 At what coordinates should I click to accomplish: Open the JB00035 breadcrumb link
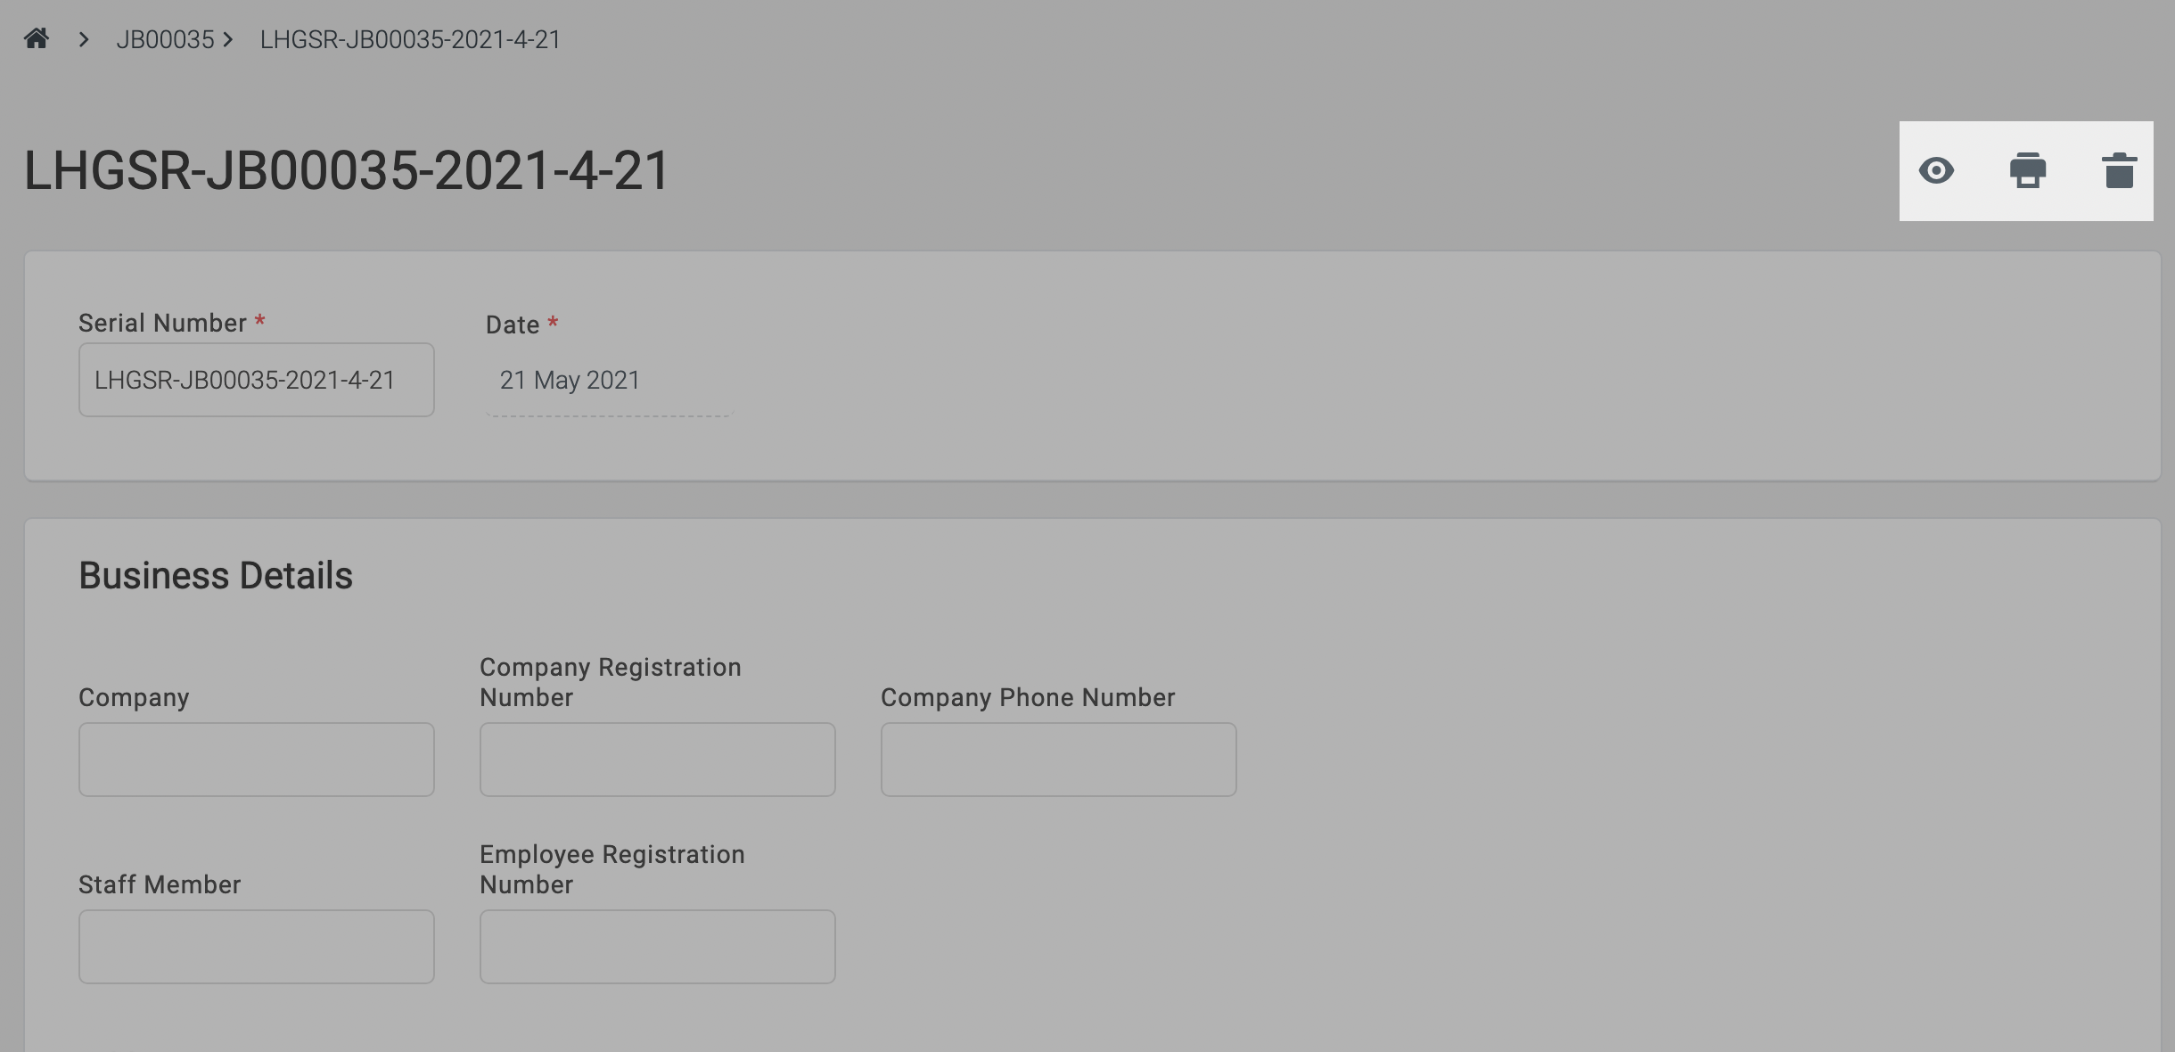tap(165, 39)
